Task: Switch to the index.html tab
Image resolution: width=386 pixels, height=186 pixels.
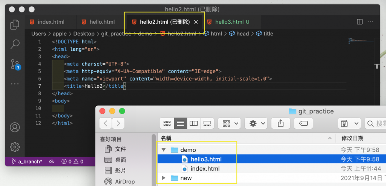Action: (51, 22)
